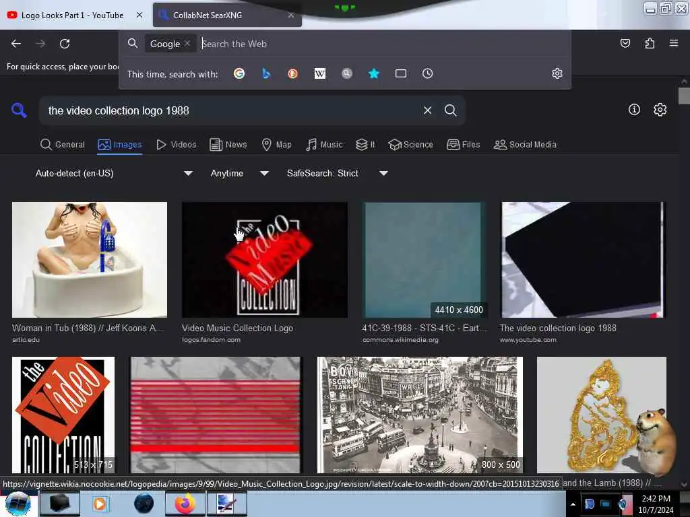Open the 4410 x 4600 teal image
Viewport: 690px width, 517px height.
tap(425, 259)
